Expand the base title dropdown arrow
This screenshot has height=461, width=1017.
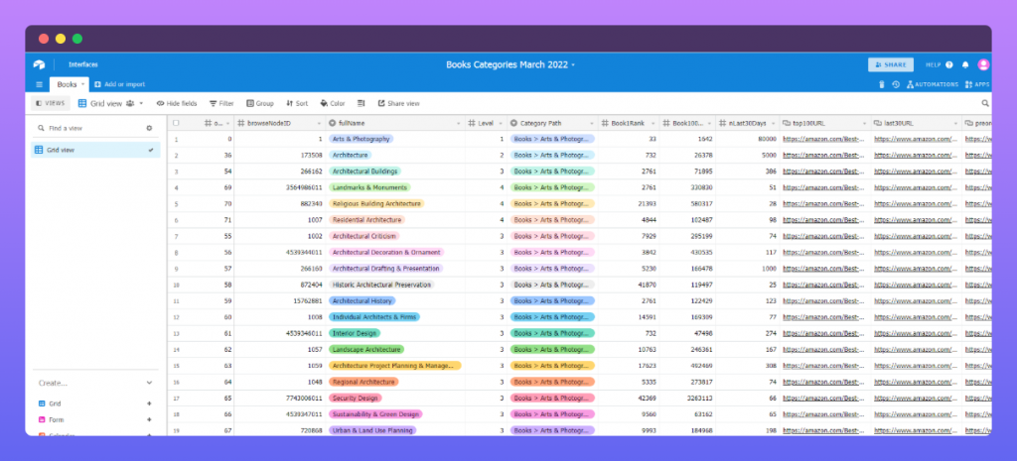tap(573, 65)
